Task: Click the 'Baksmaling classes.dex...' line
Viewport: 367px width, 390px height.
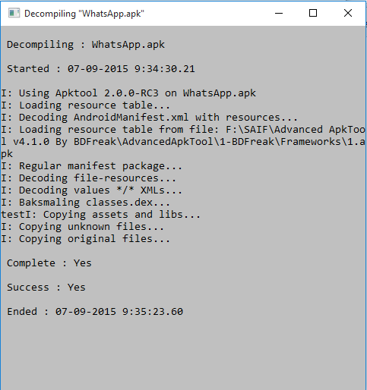Action: pyautogui.click(x=86, y=203)
